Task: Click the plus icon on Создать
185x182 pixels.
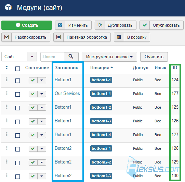Action: tap(18, 25)
